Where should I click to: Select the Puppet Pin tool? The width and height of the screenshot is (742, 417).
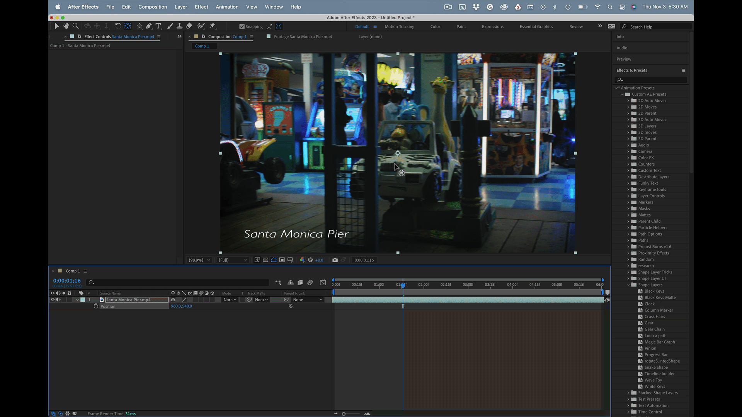[212, 26]
